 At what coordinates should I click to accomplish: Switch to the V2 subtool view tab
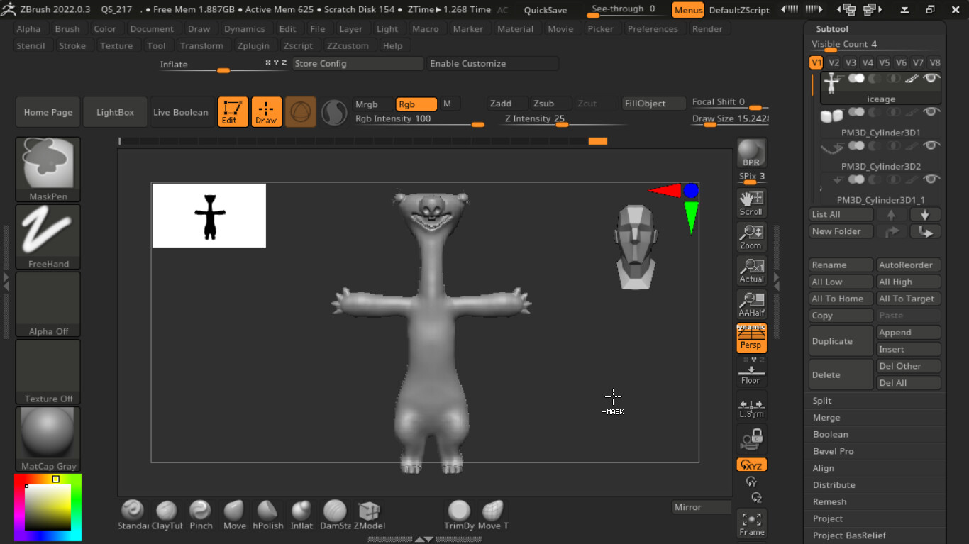click(834, 62)
